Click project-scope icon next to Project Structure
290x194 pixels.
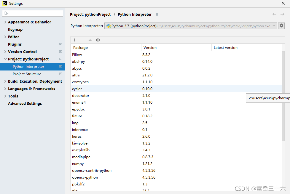tap(60, 74)
